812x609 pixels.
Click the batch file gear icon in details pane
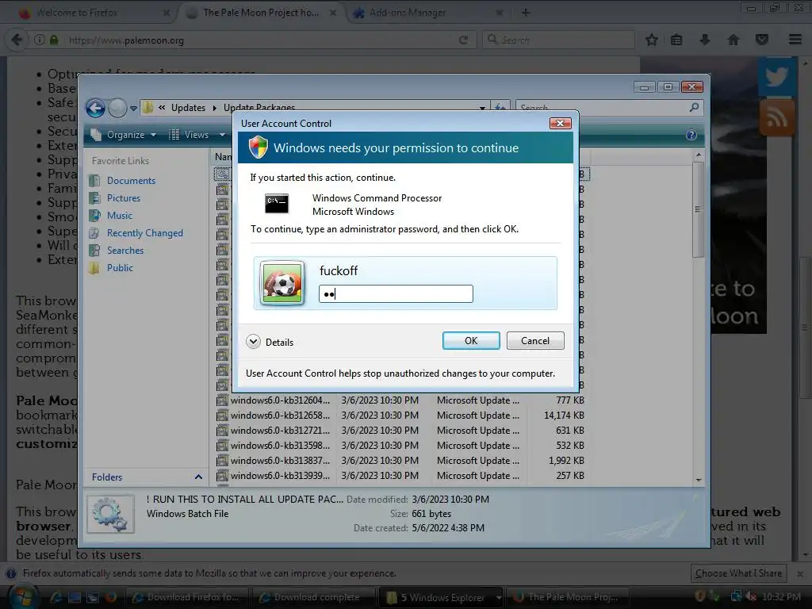pos(110,514)
